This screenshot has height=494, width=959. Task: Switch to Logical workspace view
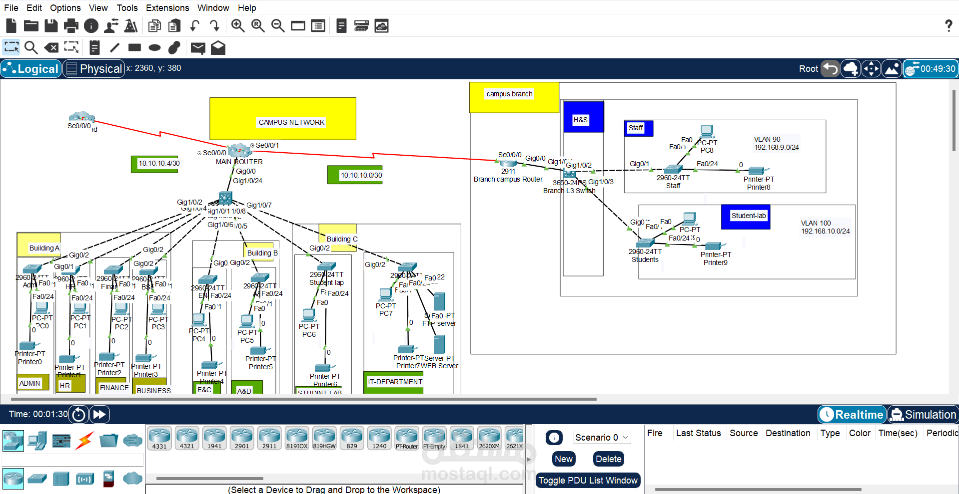coord(31,69)
